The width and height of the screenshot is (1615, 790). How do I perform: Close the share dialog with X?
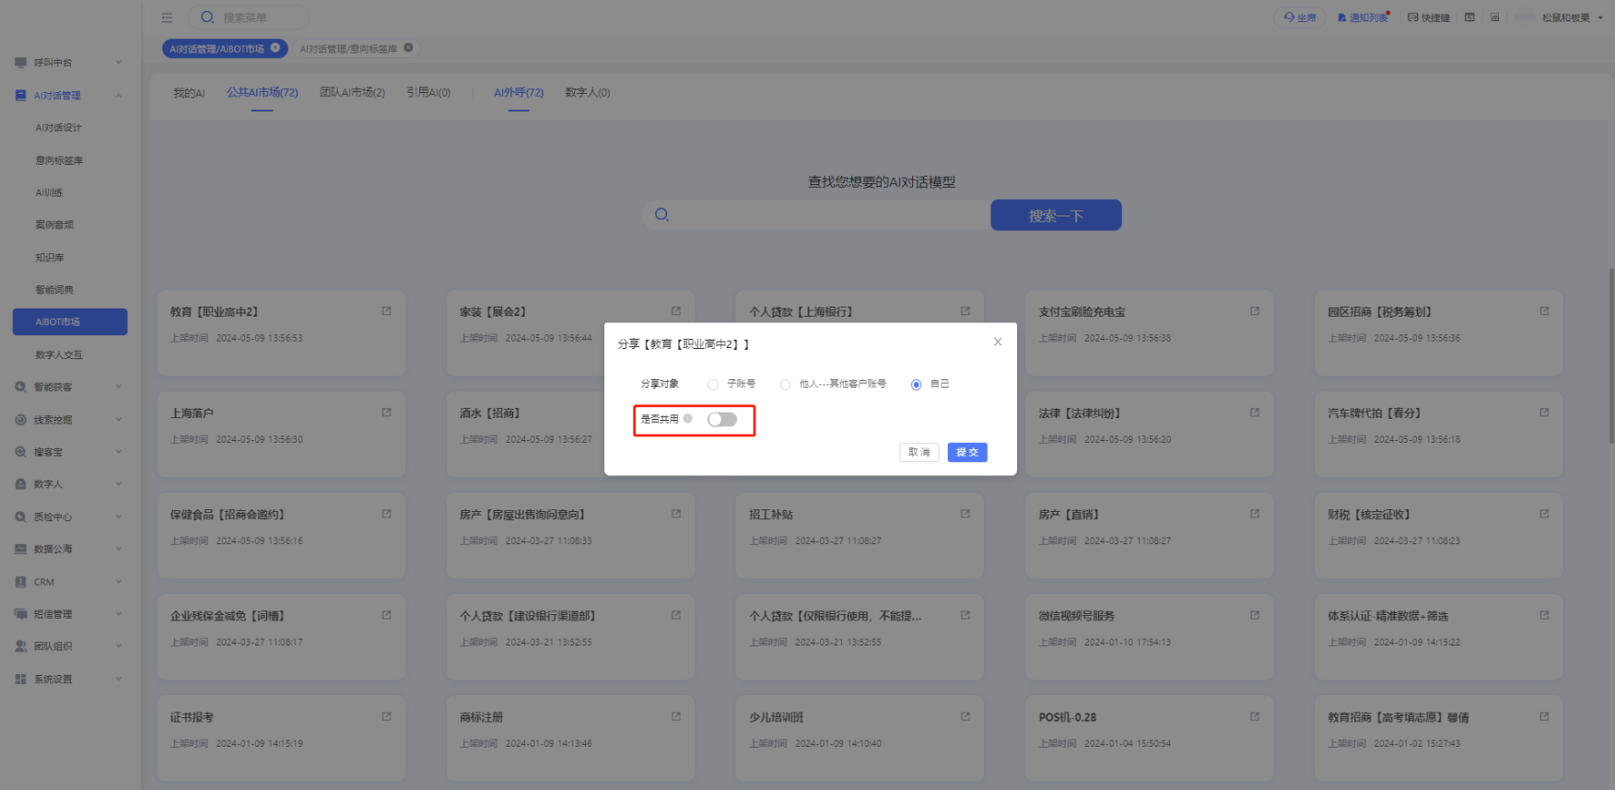[998, 342]
